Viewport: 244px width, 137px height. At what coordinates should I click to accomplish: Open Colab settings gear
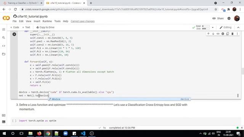(x=229, y=18)
